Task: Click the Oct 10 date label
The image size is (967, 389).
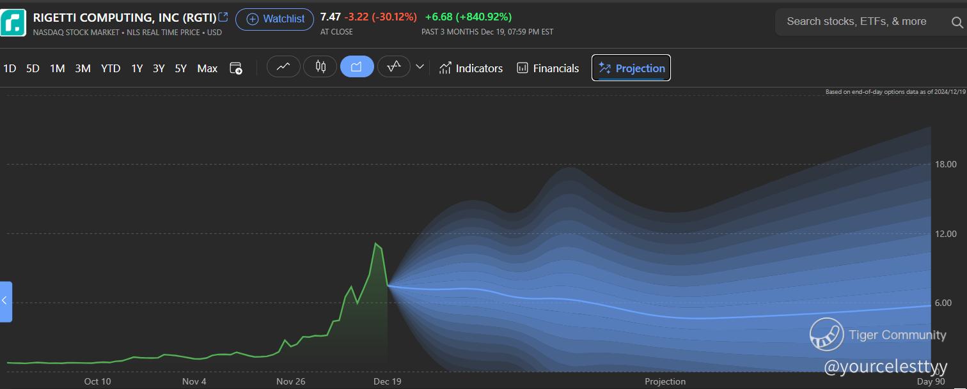Action: (97, 381)
